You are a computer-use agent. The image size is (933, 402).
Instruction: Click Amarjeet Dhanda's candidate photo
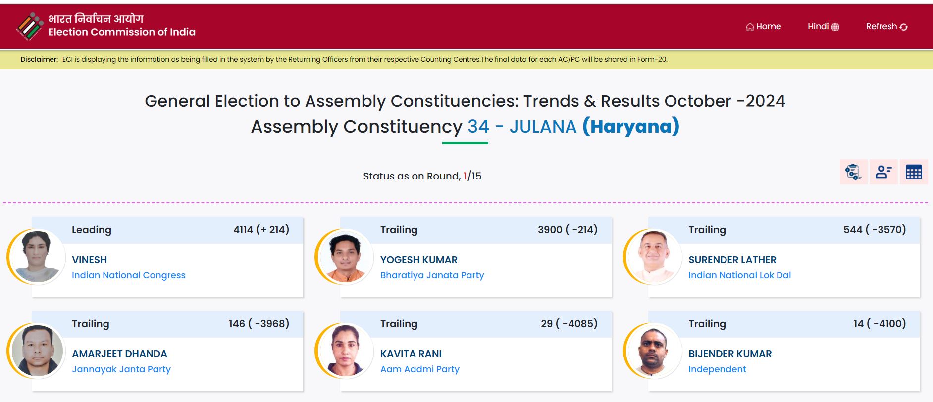click(37, 351)
